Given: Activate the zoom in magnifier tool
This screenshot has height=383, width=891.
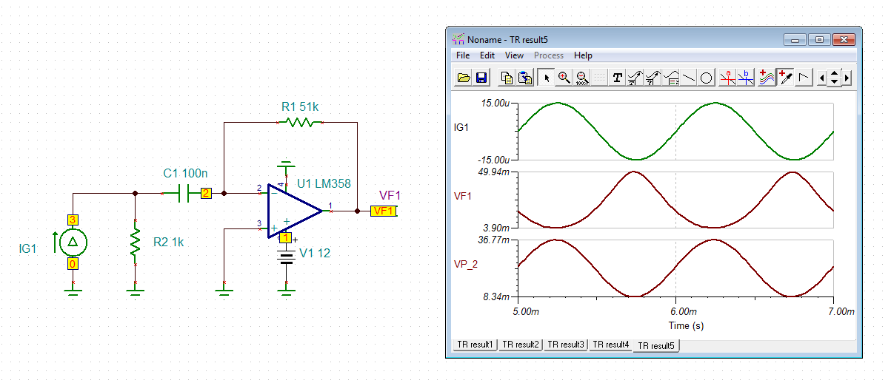Looking at the screenshot, I should (564, 78).
